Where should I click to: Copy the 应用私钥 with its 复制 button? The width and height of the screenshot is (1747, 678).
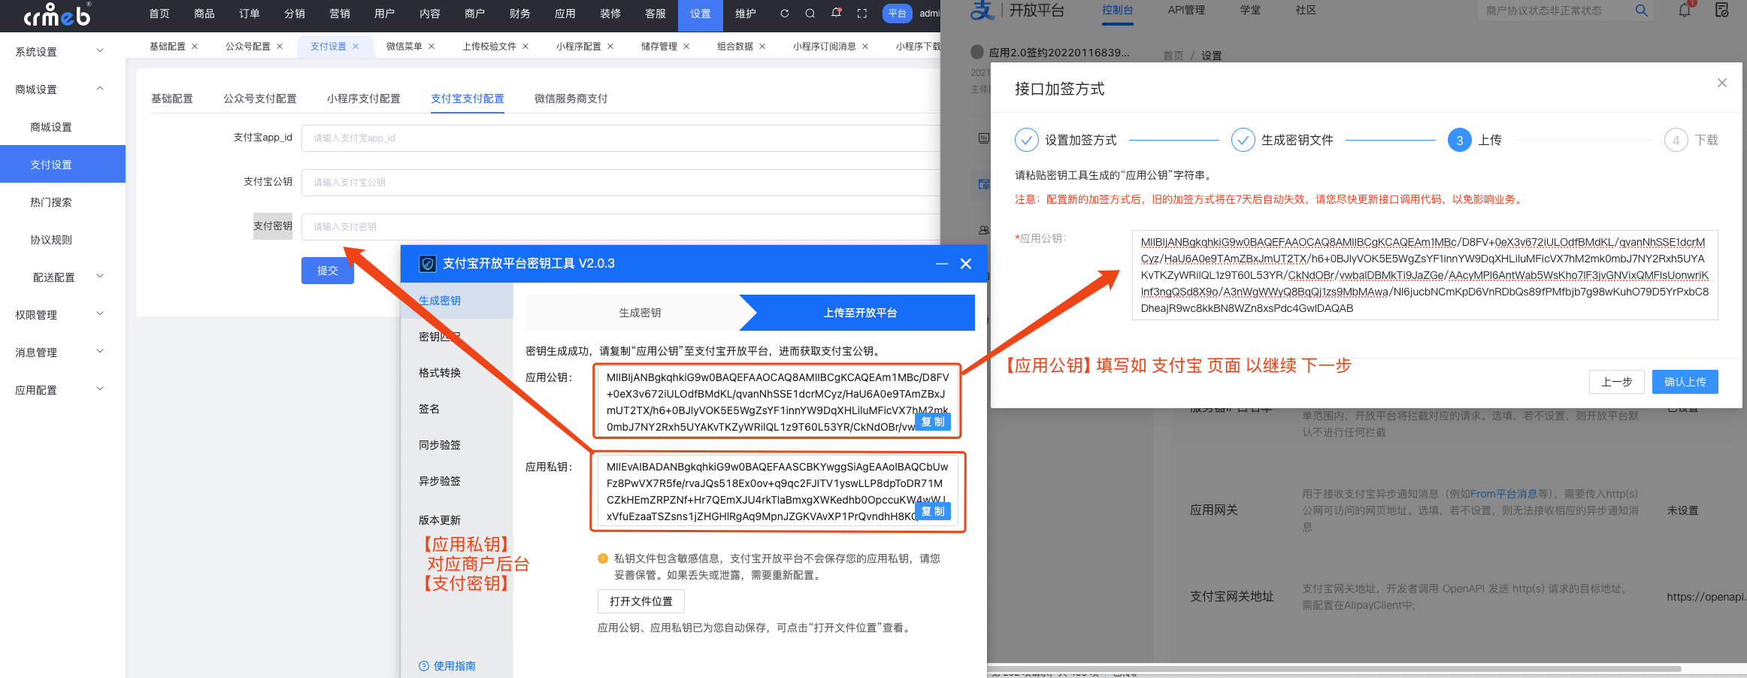[x=933, y=511]
